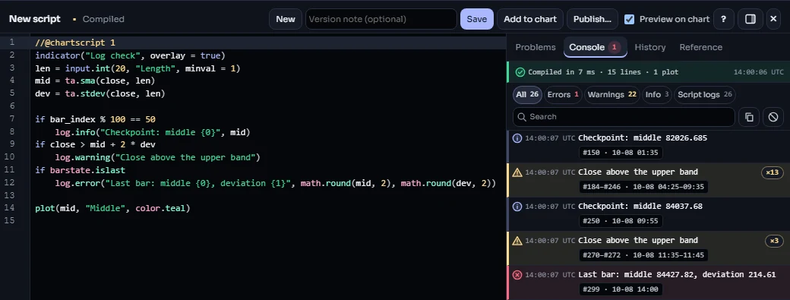Toggle the Preview on chart checkbox
790x300 pixels.
[629, 19]
